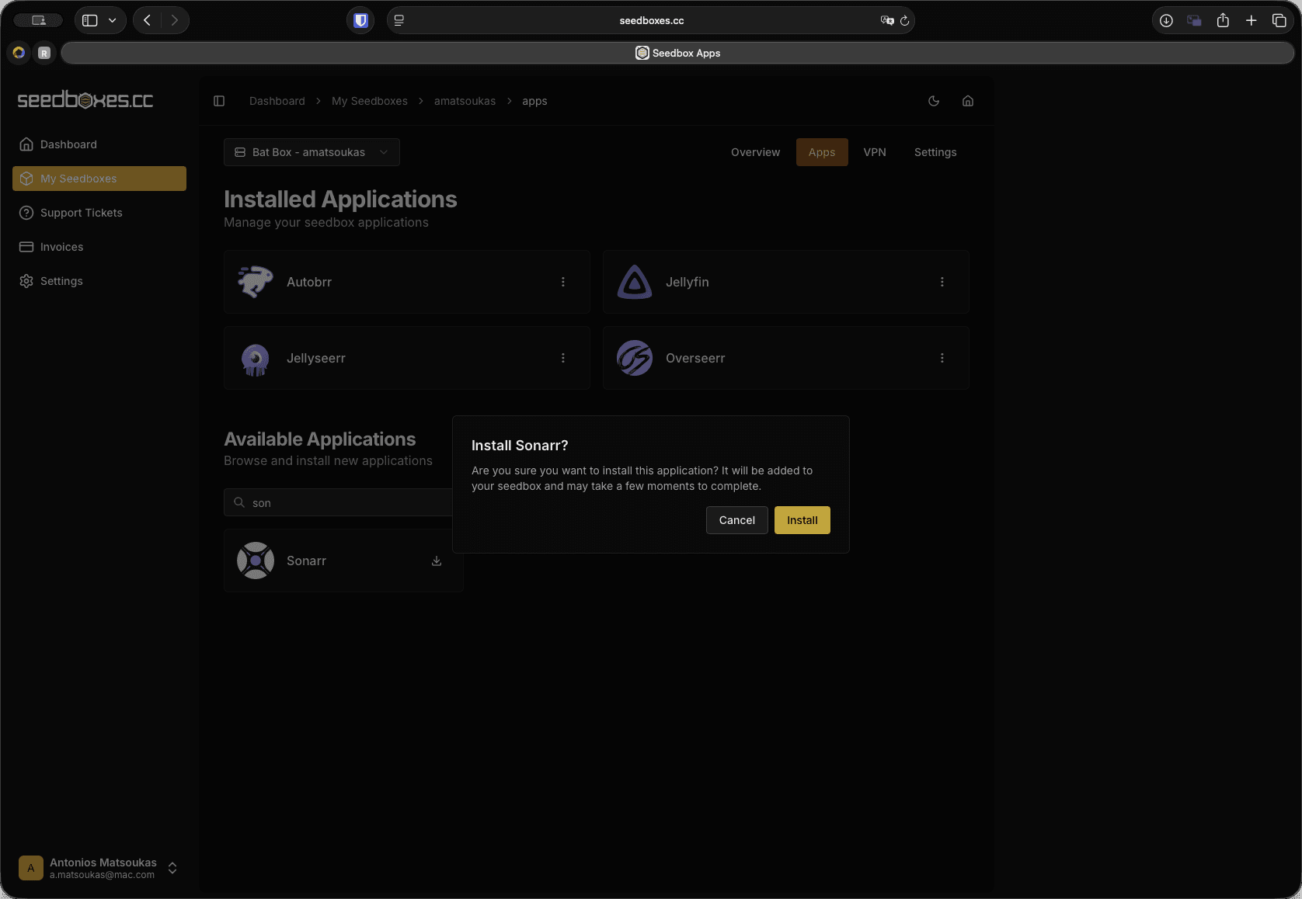Click the Autobrr app name

point(309,282)
